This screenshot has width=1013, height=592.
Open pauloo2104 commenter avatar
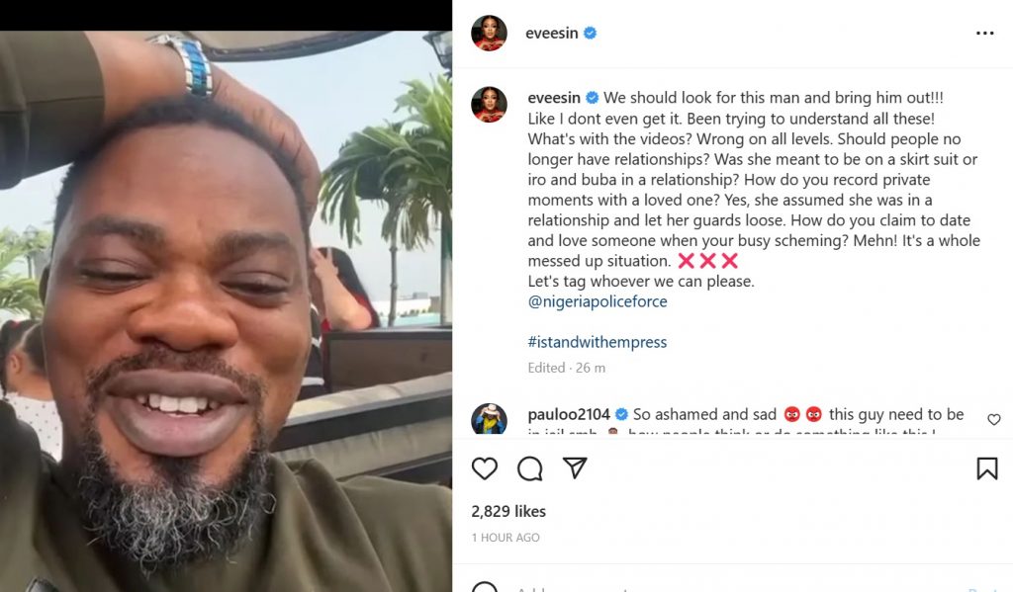tap(489, 418)
